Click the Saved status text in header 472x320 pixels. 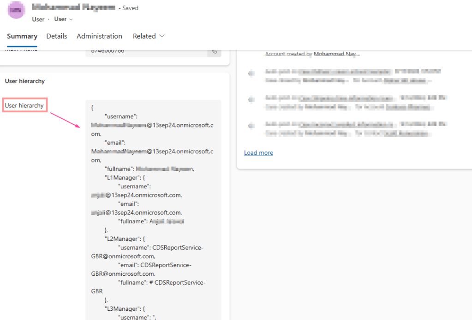pyautogui.click(x=130, y=8)
